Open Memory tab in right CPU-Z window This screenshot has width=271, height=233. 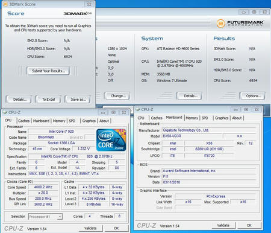point(192,118)
